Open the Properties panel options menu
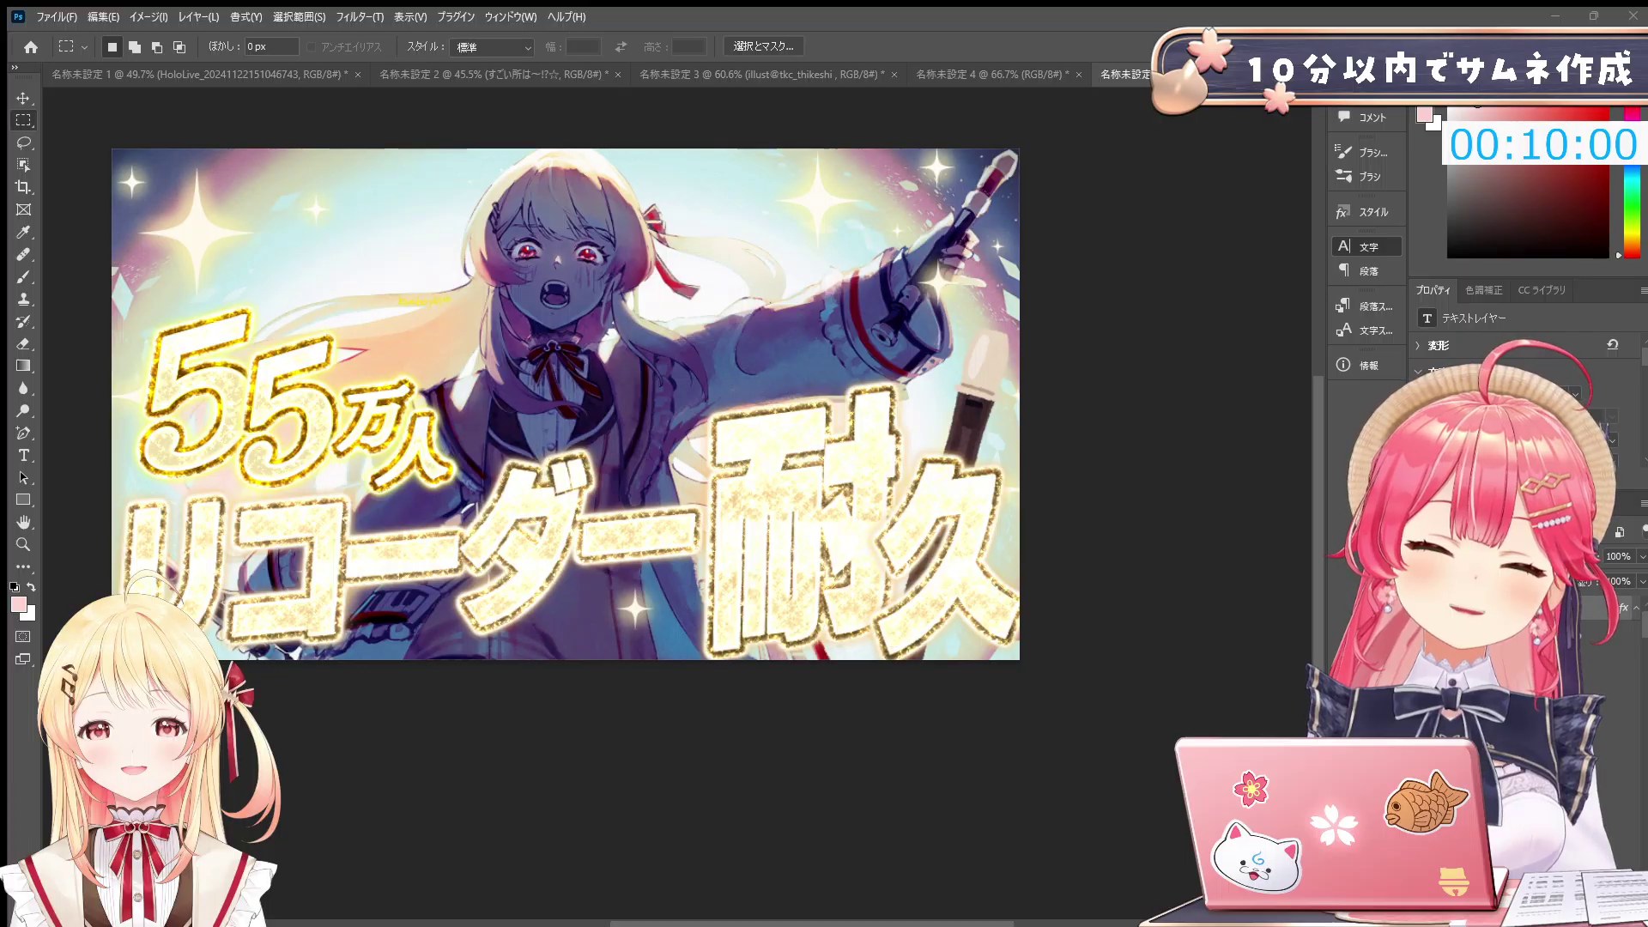This screenshot has height=927, width=1648. click(1643, 290)
